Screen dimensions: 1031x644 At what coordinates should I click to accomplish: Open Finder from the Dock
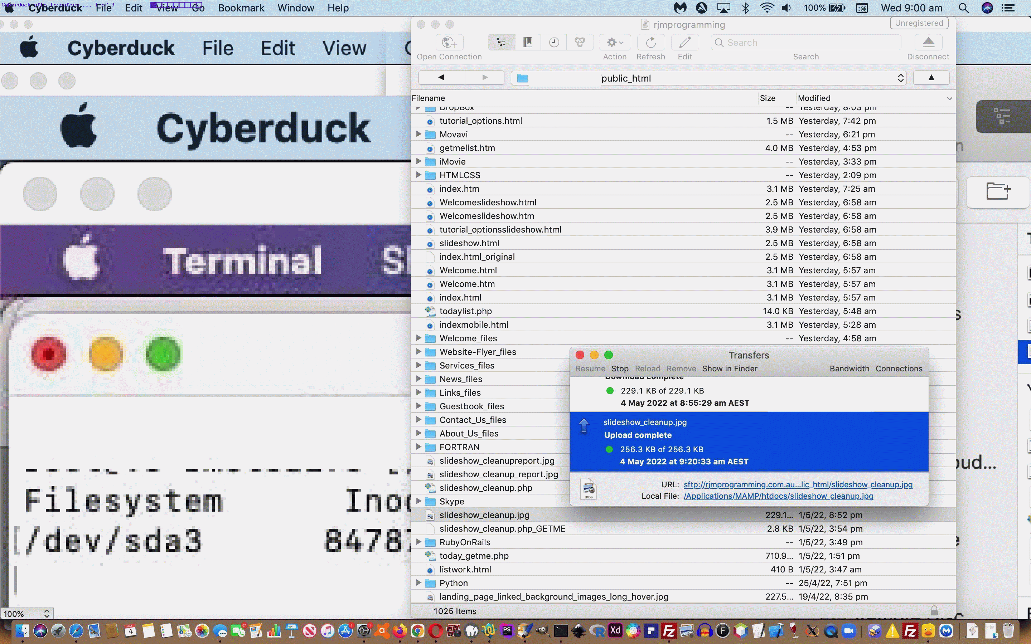[22, 630]
